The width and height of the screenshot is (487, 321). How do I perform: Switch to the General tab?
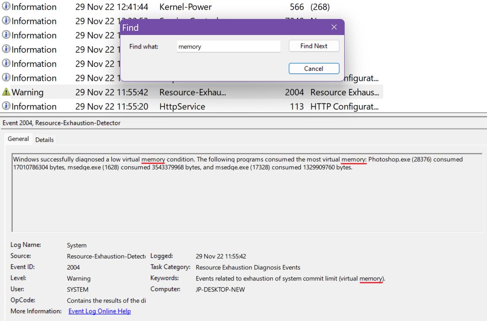tap(18, 139)
